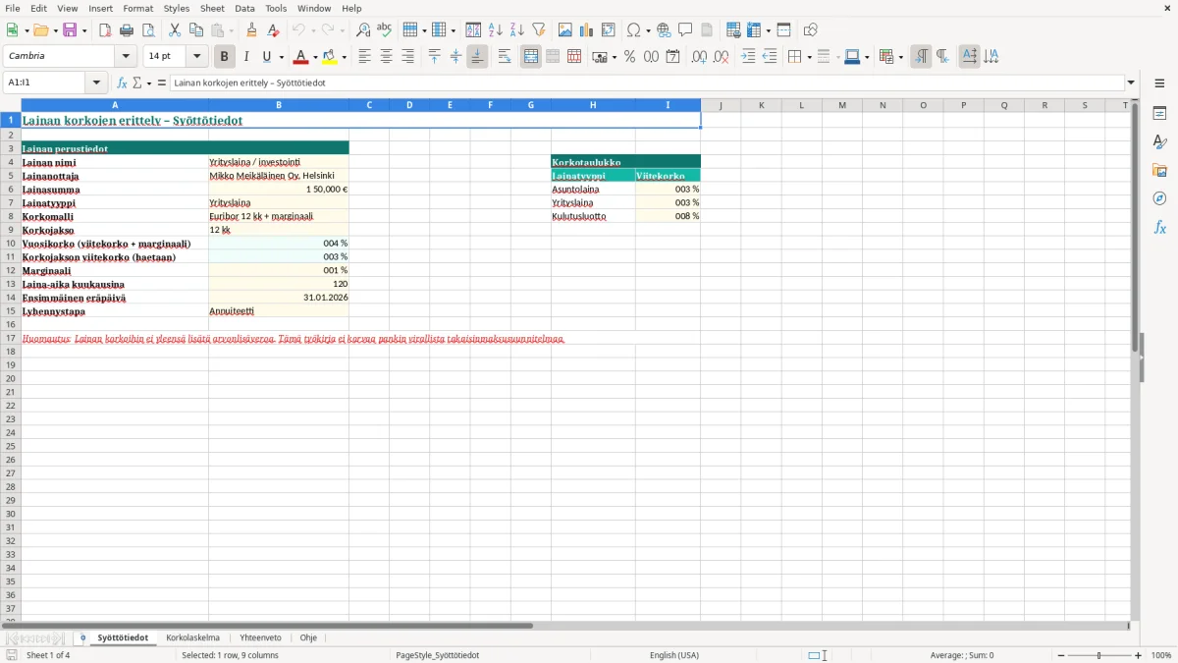
Task: Run the Spelling check icon
Action: coord(385,30)
